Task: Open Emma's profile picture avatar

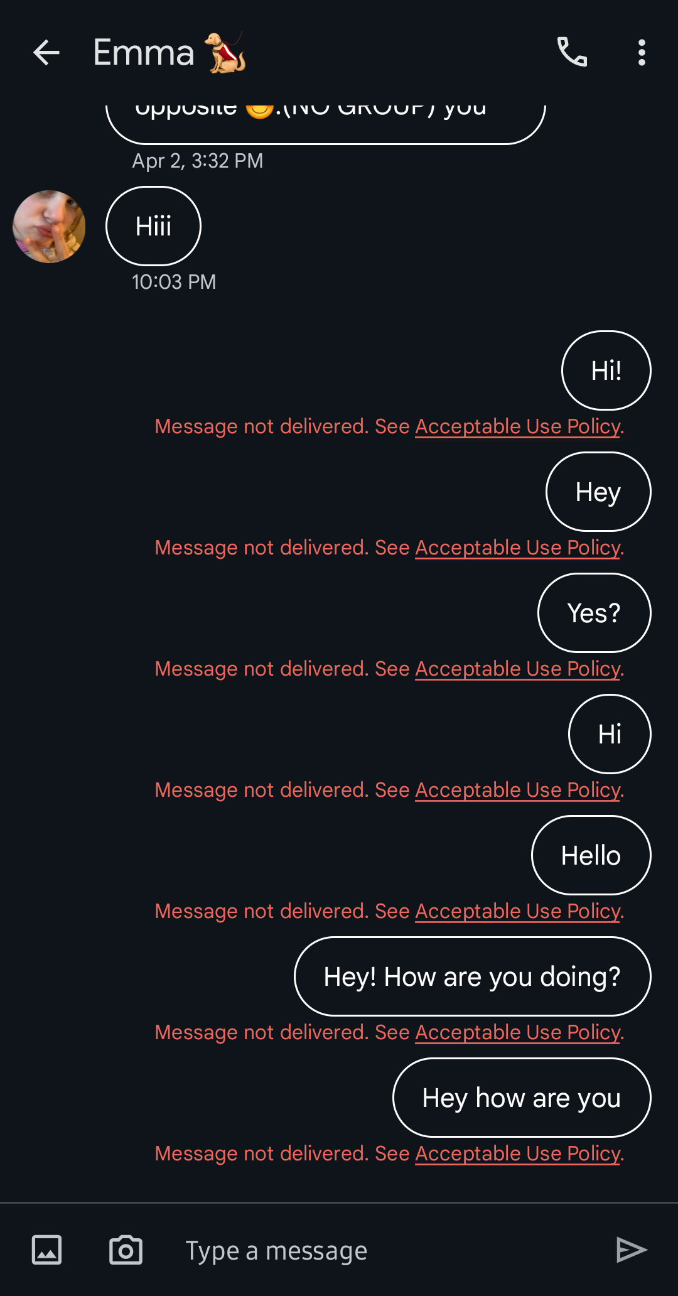Action: (x=49, y=226)
